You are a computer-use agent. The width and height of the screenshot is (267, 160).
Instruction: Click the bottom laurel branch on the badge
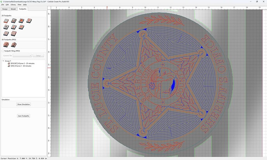tap(161, 146)
